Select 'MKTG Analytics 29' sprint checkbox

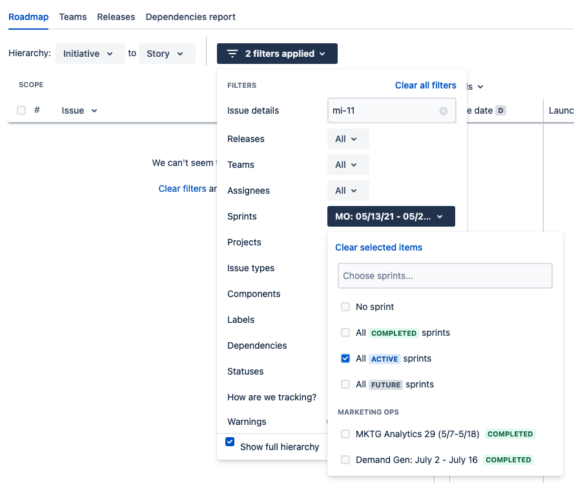[x=345, y=434]
